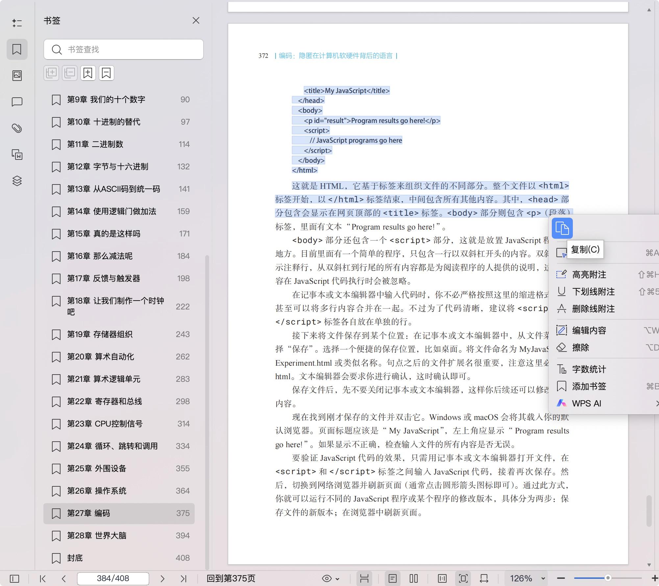The height and width of the screenshot is (586, 659).
Task: Add a new bookmark at current page
Action: pos(87,73)
